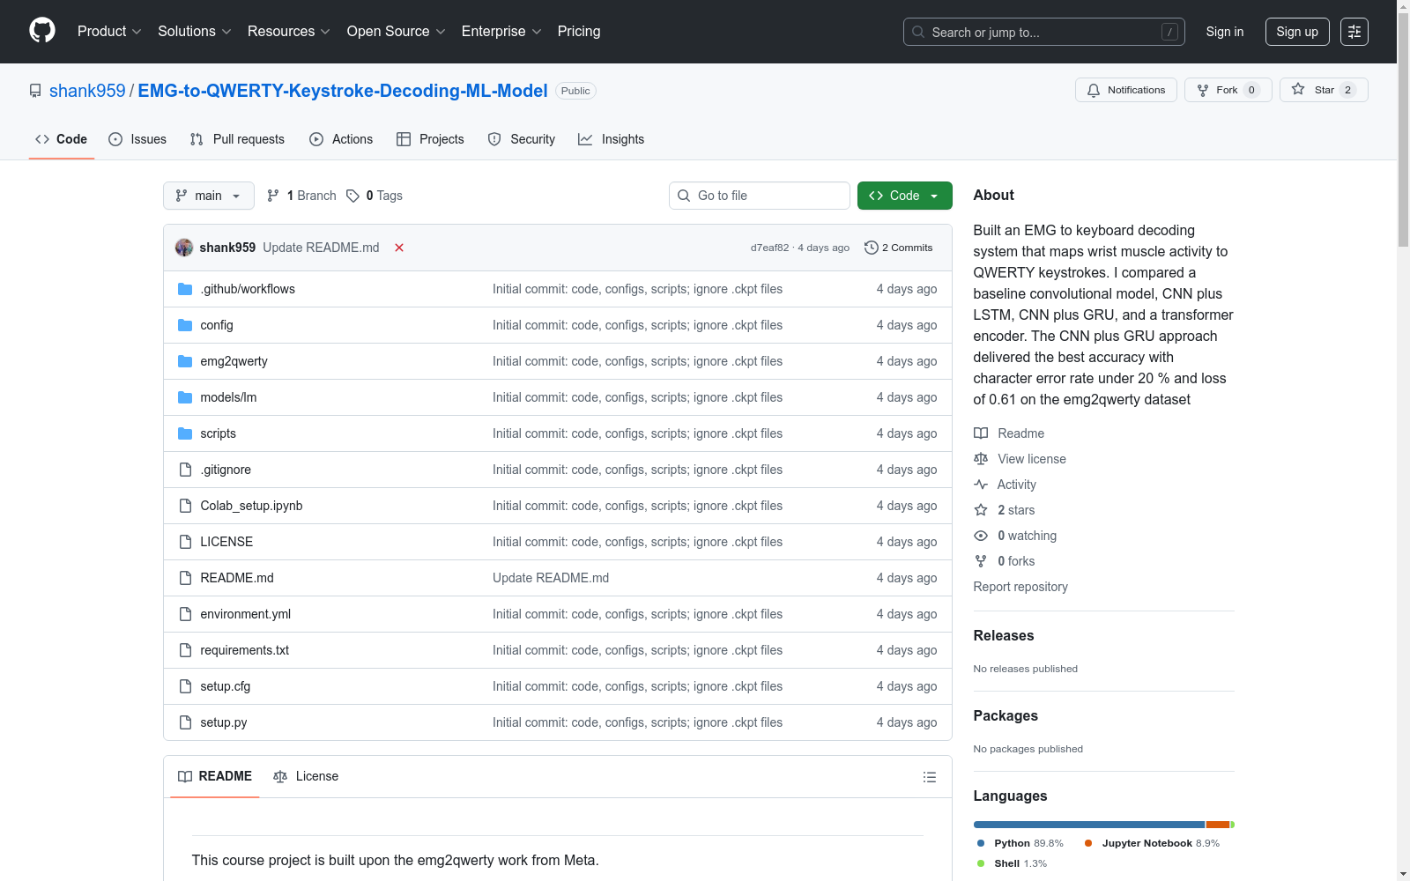Click the Report repository link
This screenshot has width=1410, height=881.
coord(1020,587)
